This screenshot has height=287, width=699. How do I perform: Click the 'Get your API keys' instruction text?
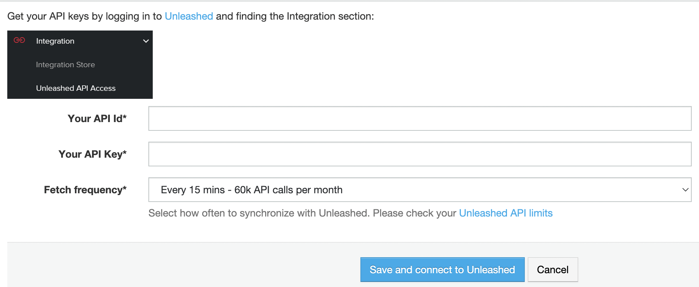pyautogui.click(x=84, y=16)
